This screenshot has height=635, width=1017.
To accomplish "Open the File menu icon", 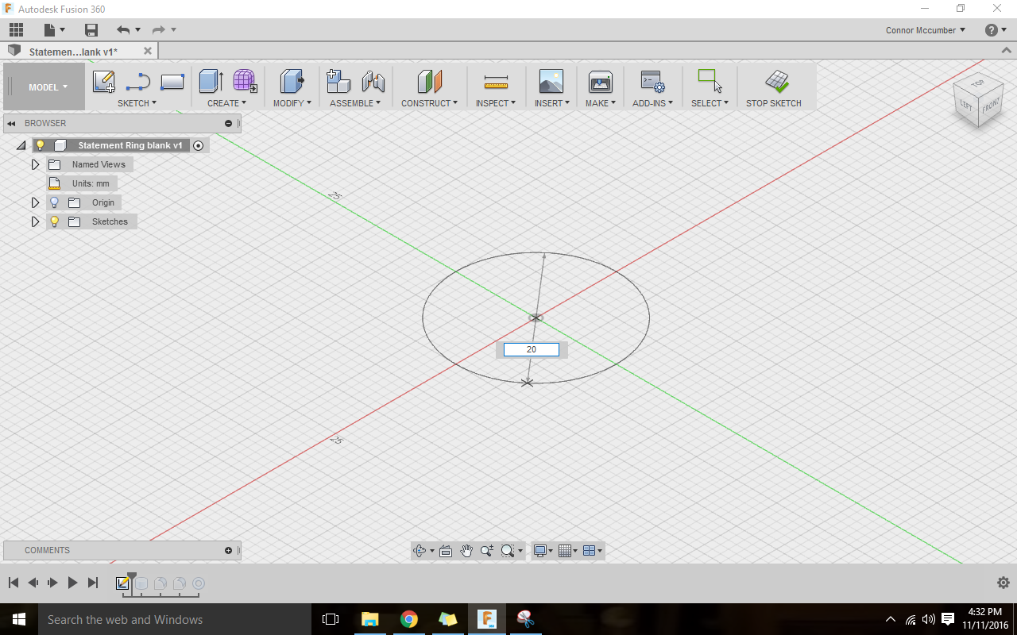I will (50, 30).
